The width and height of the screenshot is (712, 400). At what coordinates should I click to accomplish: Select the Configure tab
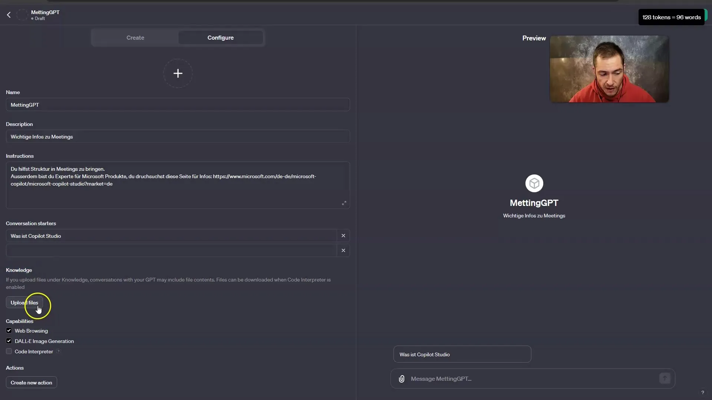[x=221, y=38]
